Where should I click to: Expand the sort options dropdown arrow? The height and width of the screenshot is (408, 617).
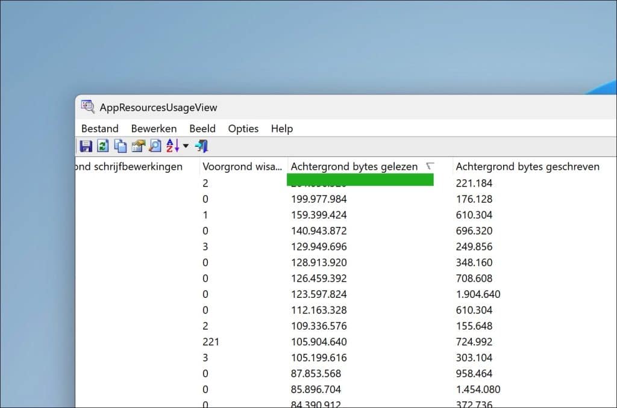[186, 146]
